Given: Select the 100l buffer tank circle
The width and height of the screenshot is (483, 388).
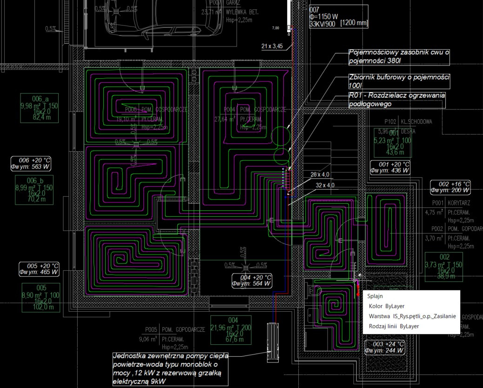Looking at the screenshot, I should point(282,154).
